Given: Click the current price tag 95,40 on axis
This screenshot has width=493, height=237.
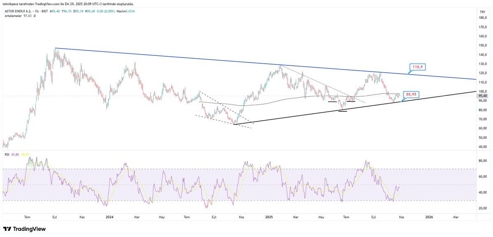Looking at the screenshot, I should [x=483, y=96].
